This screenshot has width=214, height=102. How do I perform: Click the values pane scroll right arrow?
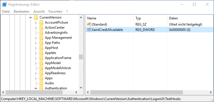(x=211, y=92)
